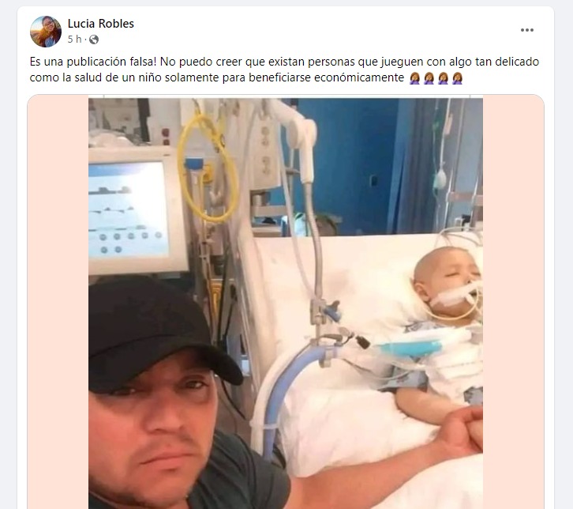Click the last facepalm emoji in caption

(458, 78)
